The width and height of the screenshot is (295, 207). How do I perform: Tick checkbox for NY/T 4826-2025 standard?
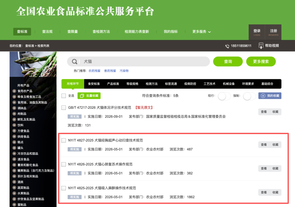[64, 164]
